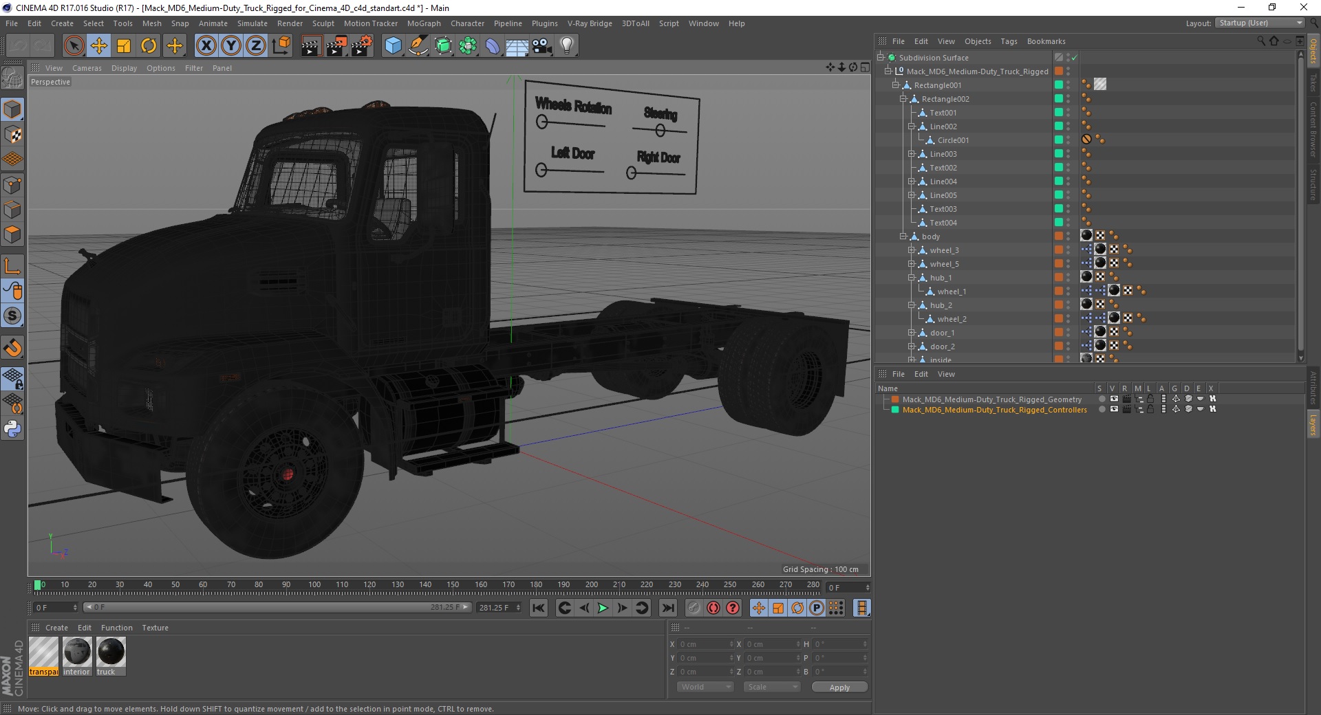Image resolution: width=1321 pixels, height=715 pixels.
Task: Add a camera object
Action: pyautogui.click(x=542, y=46)
